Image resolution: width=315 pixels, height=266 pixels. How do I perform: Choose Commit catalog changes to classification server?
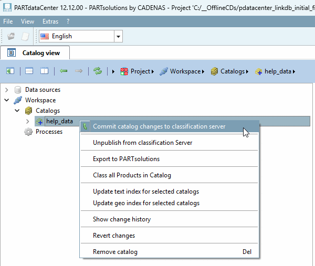tap(169, 126)
